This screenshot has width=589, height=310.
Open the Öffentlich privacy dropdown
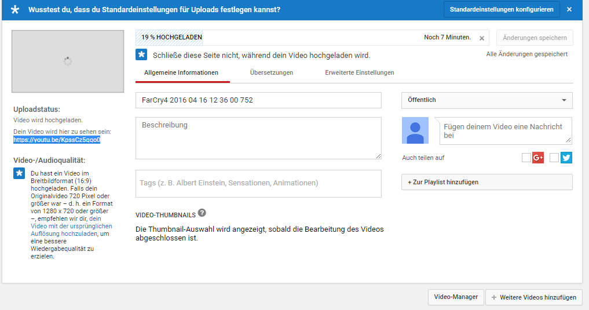487,100
